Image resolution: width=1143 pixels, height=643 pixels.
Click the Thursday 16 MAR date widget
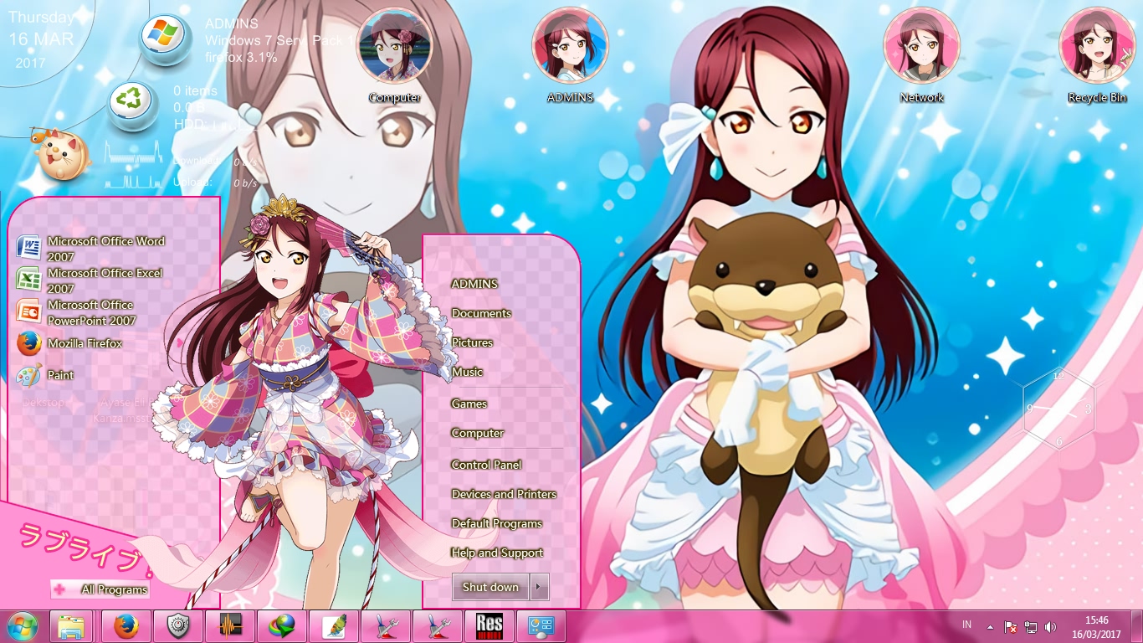click(x=40, y=39)
